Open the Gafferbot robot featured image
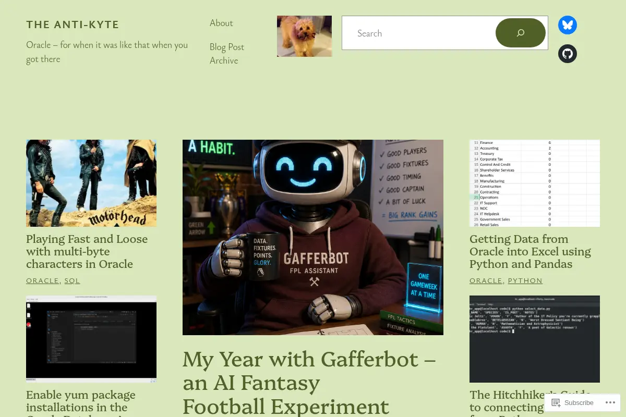This screenshot has height=417, width=626. [x=313, y=237]
